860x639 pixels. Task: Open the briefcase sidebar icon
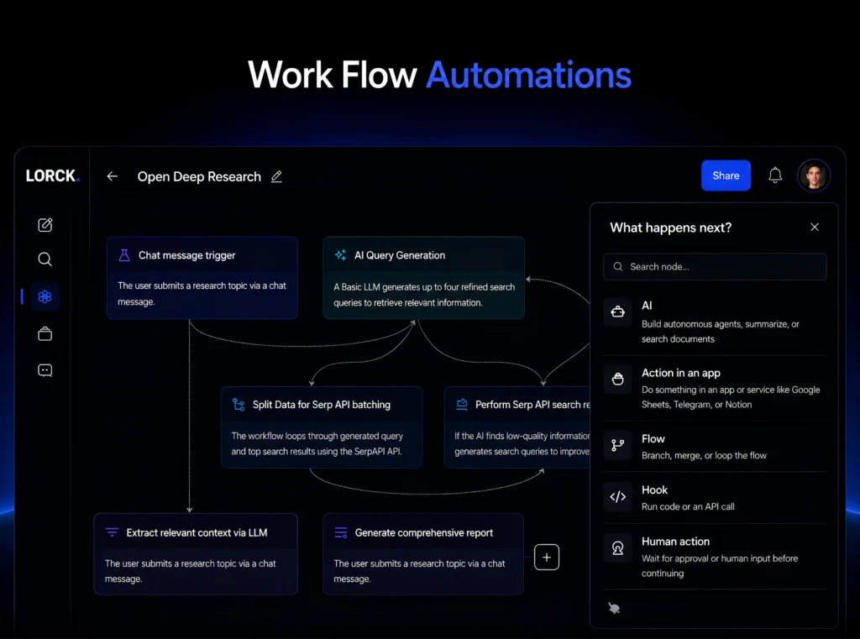[x=45, y=333]
